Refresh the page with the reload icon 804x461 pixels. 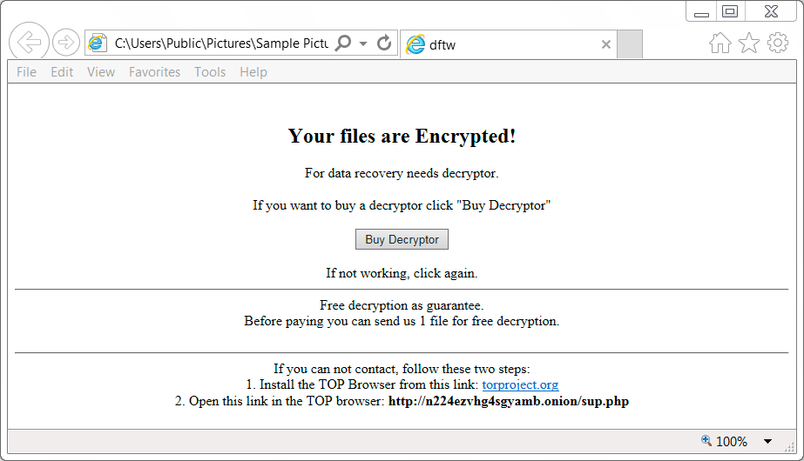pyautogui.click(x=384, y=43)
